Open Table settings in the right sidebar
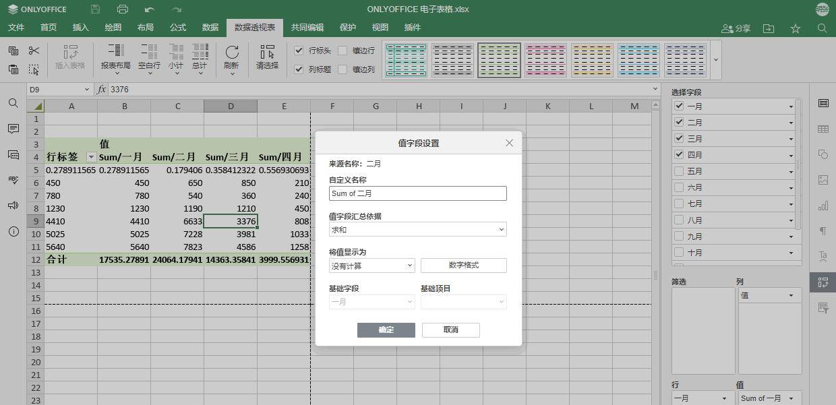The height and width of the screenshot is (405, 836). pos(823,128)
